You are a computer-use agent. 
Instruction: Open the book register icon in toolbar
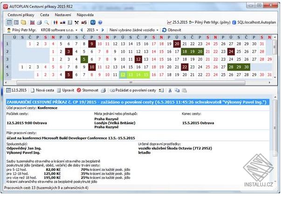coord(70,22)
